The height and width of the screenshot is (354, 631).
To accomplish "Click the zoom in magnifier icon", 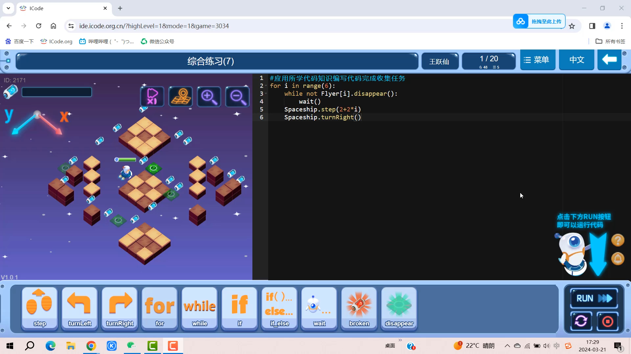I will (209, 97).
